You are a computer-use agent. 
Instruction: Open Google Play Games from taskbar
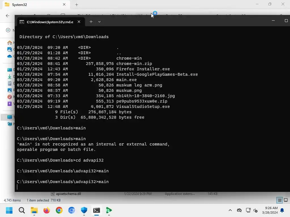point(109,210)
